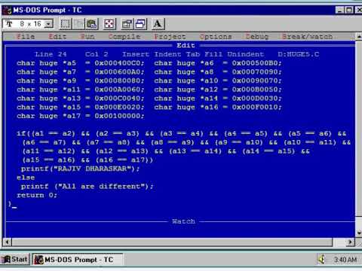Open the Font settings 'A' icon

tap(158, 24)
